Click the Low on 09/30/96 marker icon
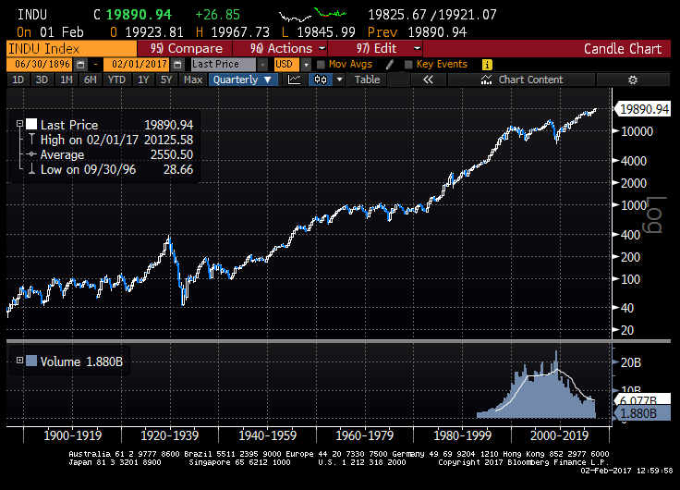The image size is (680, 490). (x=31, y=169)
